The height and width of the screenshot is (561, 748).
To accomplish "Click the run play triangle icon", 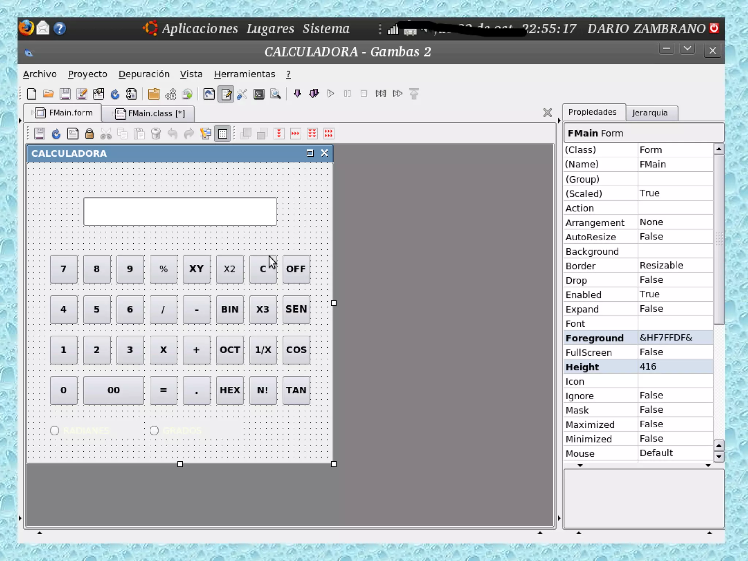I will [x=331, y=94].
